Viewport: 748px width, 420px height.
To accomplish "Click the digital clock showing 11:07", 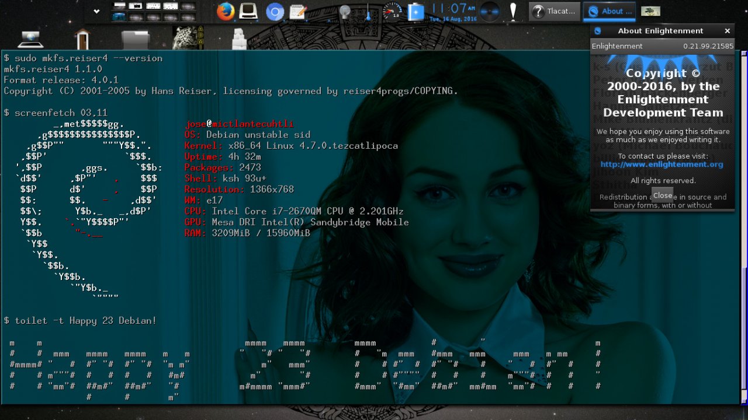I will pos(453,11).
